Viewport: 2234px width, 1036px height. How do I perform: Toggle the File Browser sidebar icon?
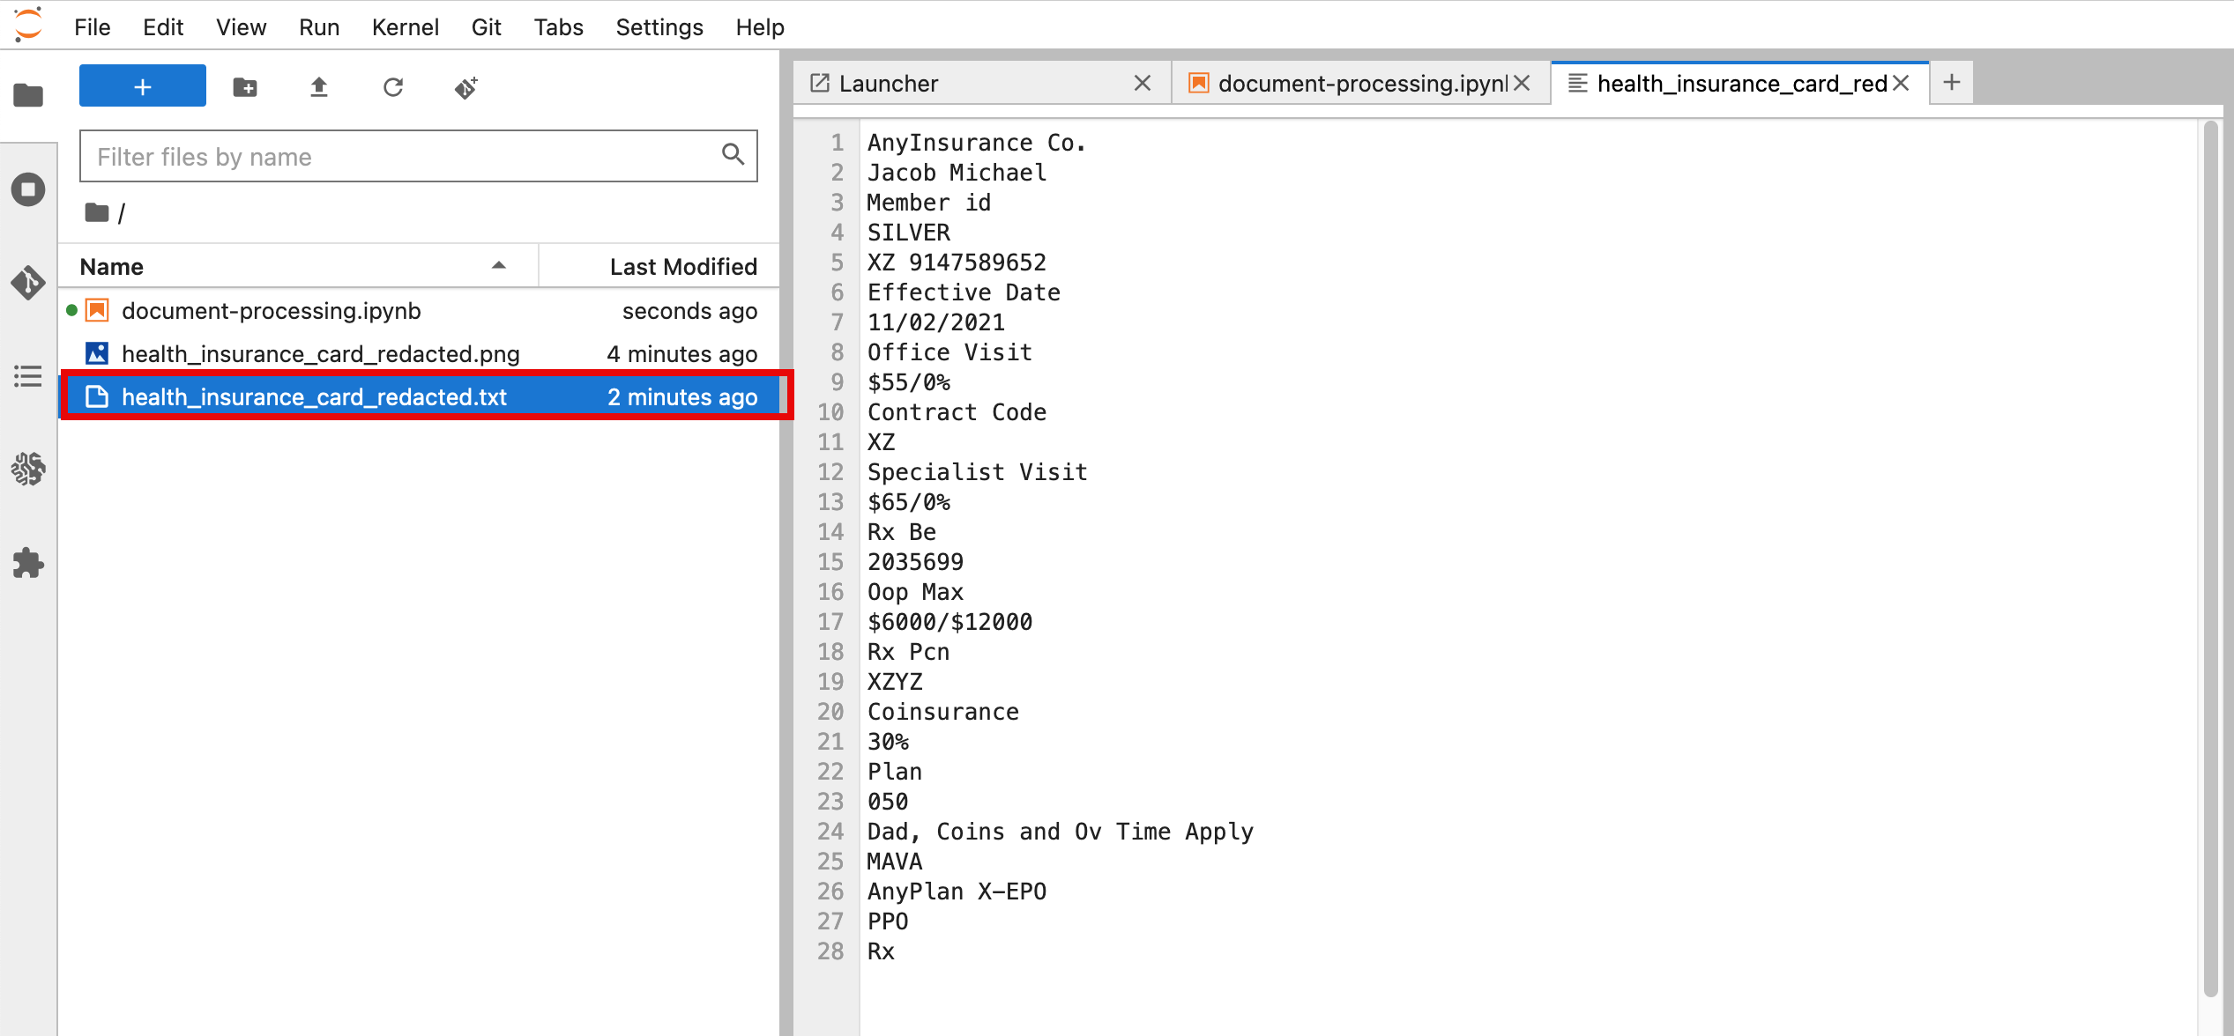coord(28,95)
